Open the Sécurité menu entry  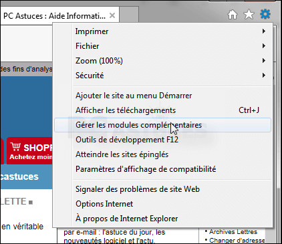[x=162, y=76]
